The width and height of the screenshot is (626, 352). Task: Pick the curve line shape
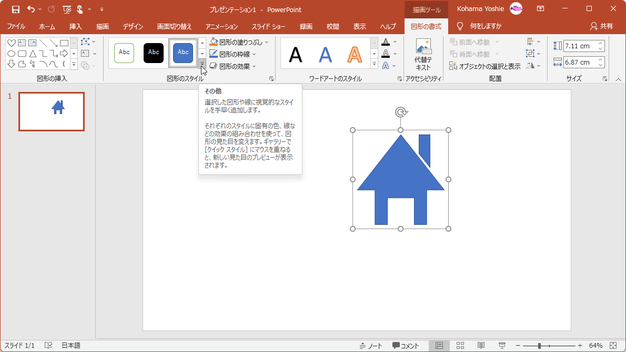point(54,64)
